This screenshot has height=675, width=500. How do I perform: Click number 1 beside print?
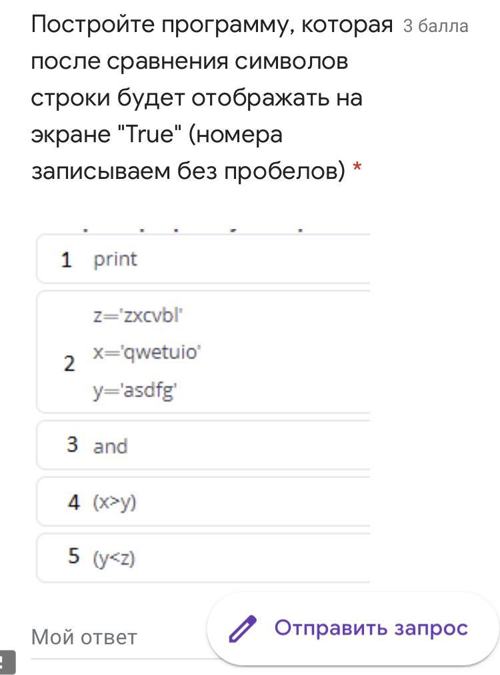[66, 260]
